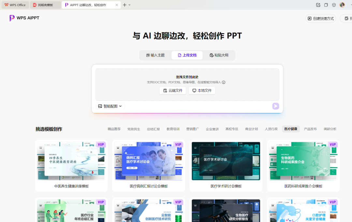Choose 云端文件 upload button
The height and width of the screenshot is (222, 352).
[x=173, y=90]
